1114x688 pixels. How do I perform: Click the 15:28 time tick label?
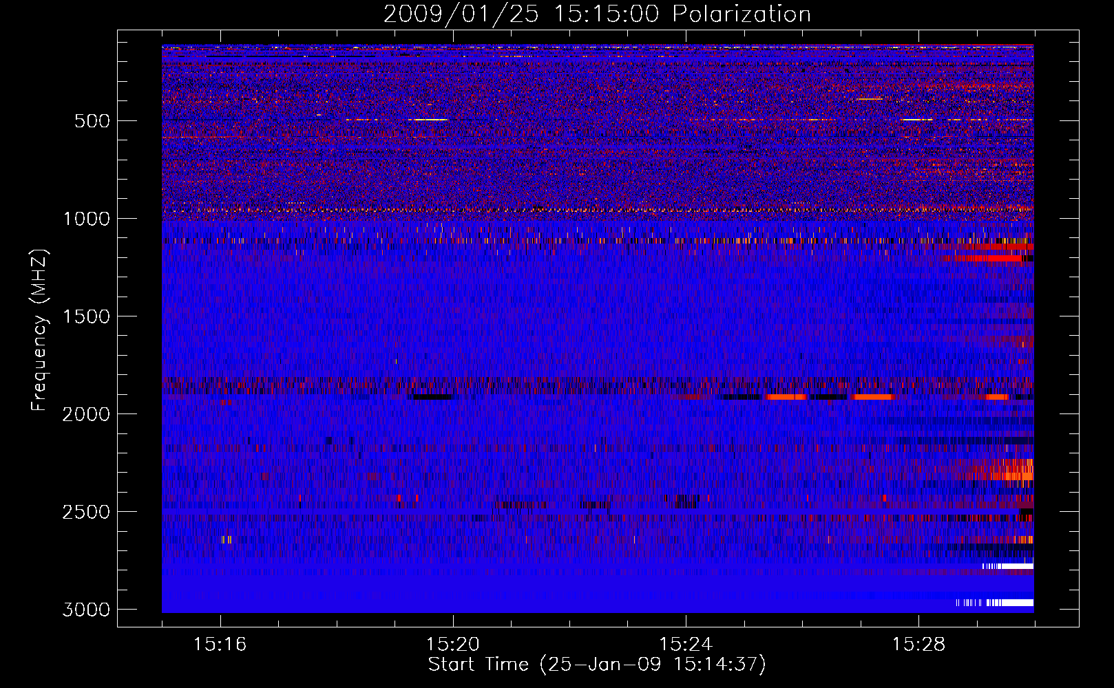click(919, 645)
